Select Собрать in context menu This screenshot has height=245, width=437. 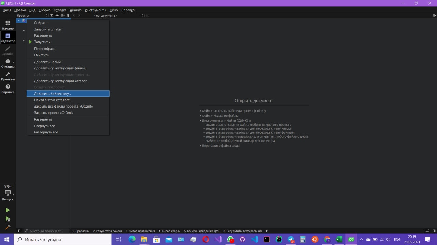[x=68, y=23]
